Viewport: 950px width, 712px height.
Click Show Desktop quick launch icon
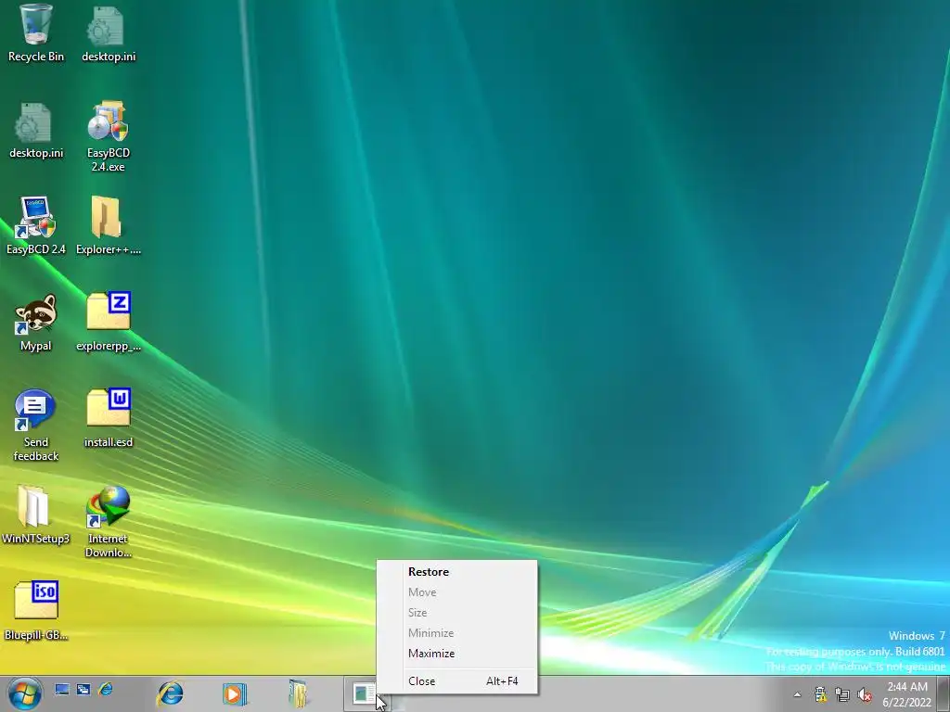[62, 689]
